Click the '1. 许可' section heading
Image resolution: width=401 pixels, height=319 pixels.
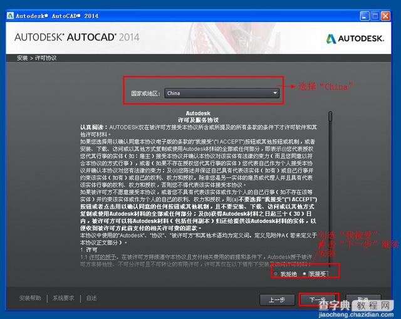(x=88, y=249)
